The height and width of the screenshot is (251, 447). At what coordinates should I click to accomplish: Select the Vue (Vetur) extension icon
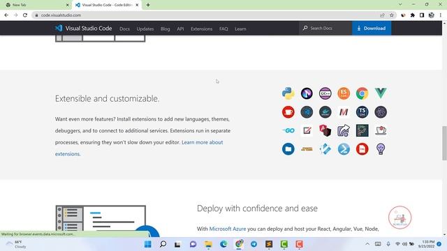pos(381,93)
